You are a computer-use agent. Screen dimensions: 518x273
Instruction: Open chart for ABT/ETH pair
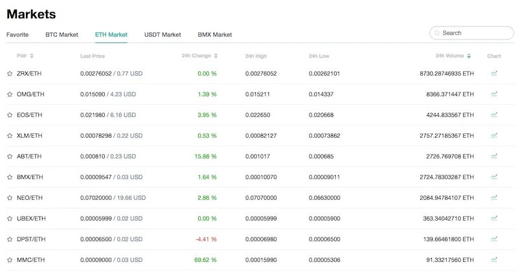coord(494,156)
